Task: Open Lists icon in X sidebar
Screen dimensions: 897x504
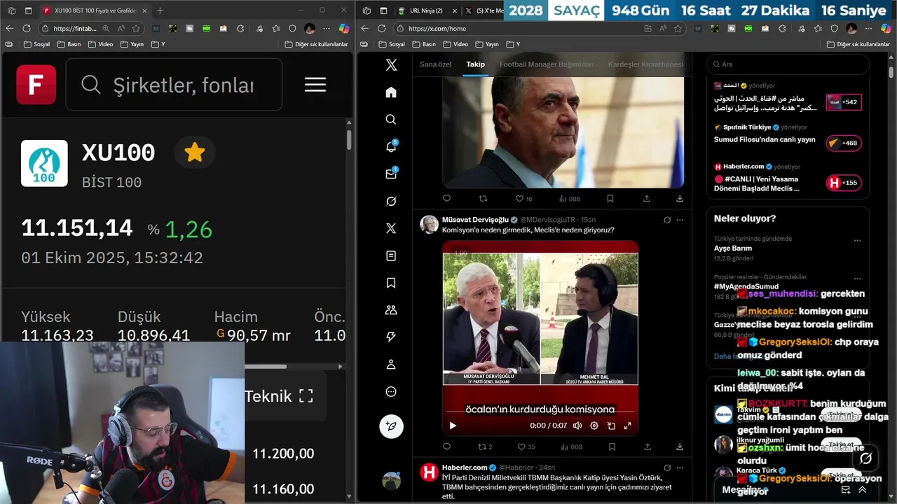Action: point(391,256)
